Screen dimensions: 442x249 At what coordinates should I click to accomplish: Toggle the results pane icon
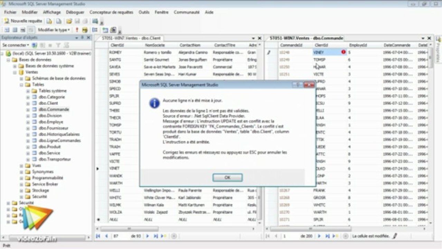point(31,30)
